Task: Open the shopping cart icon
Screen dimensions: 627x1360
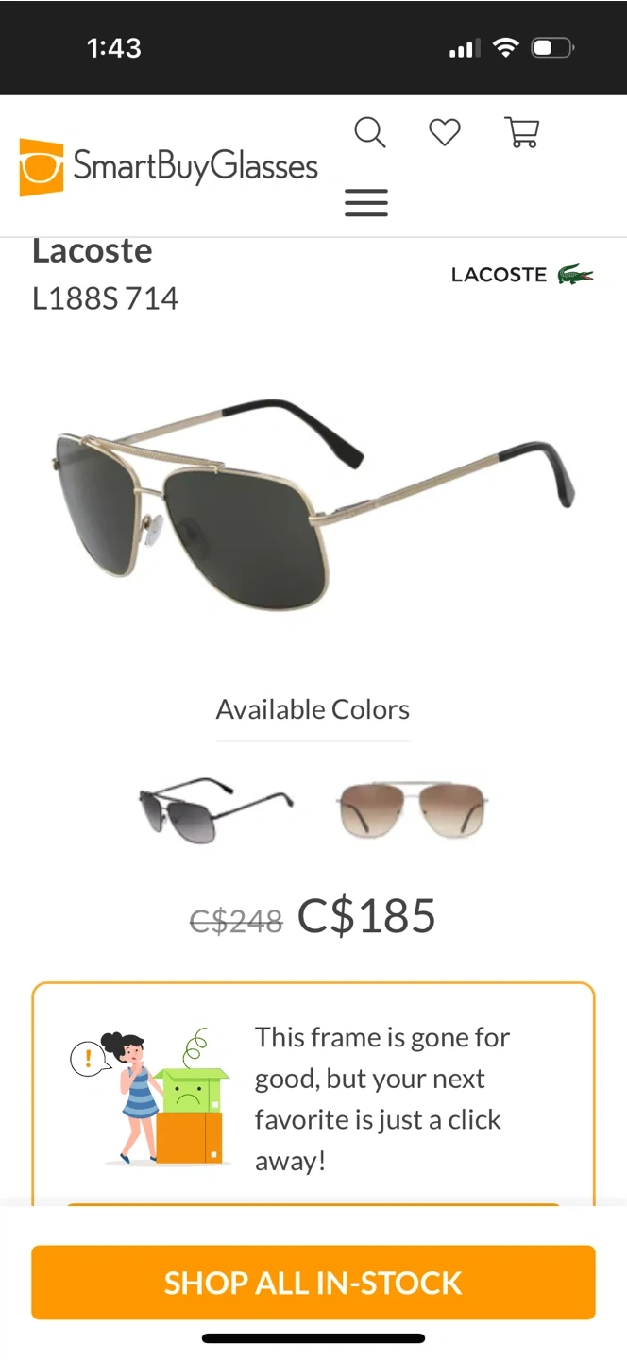Action: (x=522, y=132)
